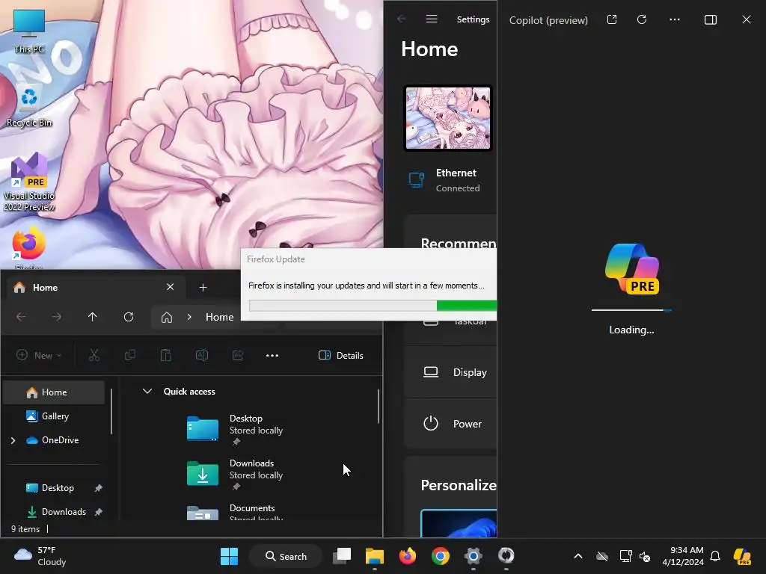Image resolution: width=766 pixels, height=574 pixels.
Task: Click the Copy toolbar icon
Action: 130,355
